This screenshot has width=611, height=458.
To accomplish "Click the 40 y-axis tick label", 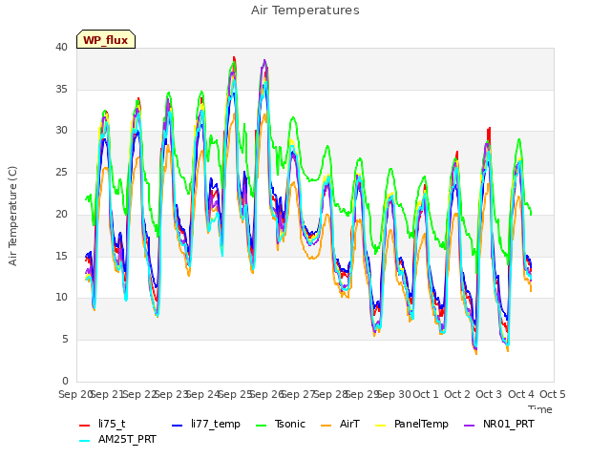I will click(61, 47).
